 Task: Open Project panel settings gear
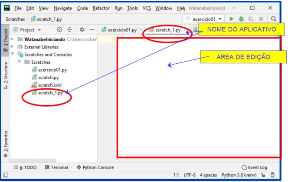(82, 30)
